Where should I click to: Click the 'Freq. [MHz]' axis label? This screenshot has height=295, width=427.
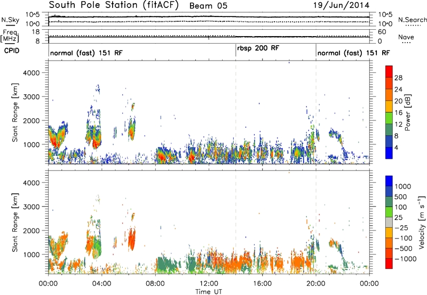coord(10,36)
